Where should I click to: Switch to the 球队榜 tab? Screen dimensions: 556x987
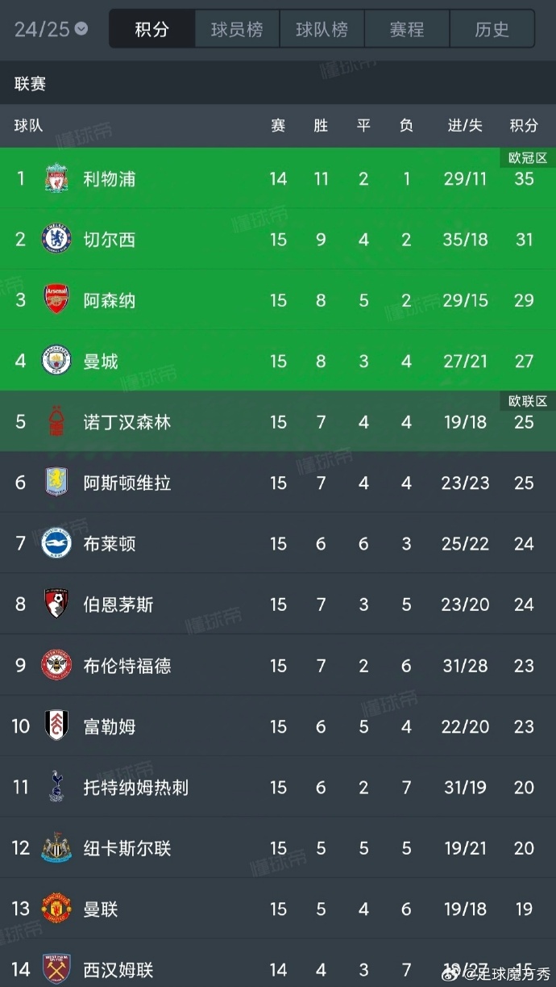point(322,30)
